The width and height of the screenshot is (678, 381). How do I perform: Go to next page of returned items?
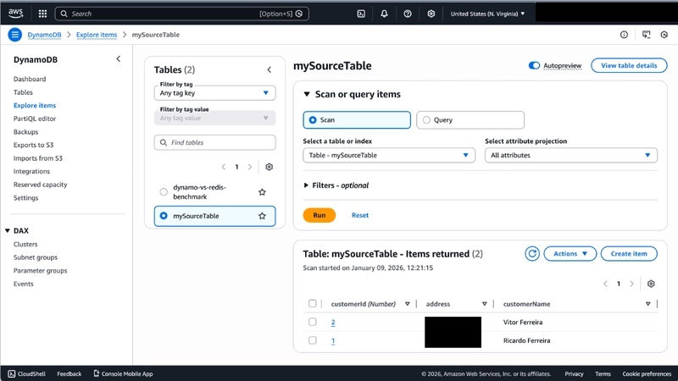click(631, 284)
